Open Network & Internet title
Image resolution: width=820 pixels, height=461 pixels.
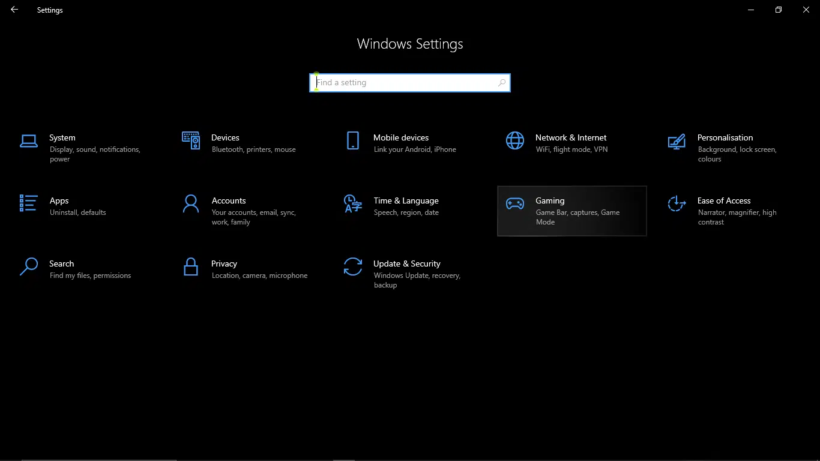571,137
